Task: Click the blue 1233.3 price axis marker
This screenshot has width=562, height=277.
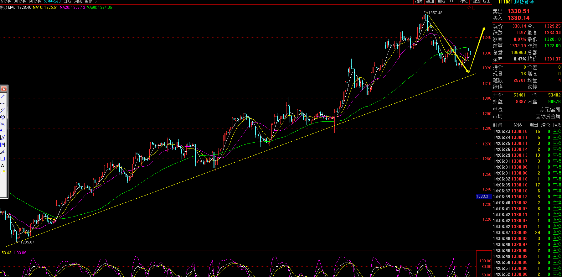Action: (x=484, y=196)
